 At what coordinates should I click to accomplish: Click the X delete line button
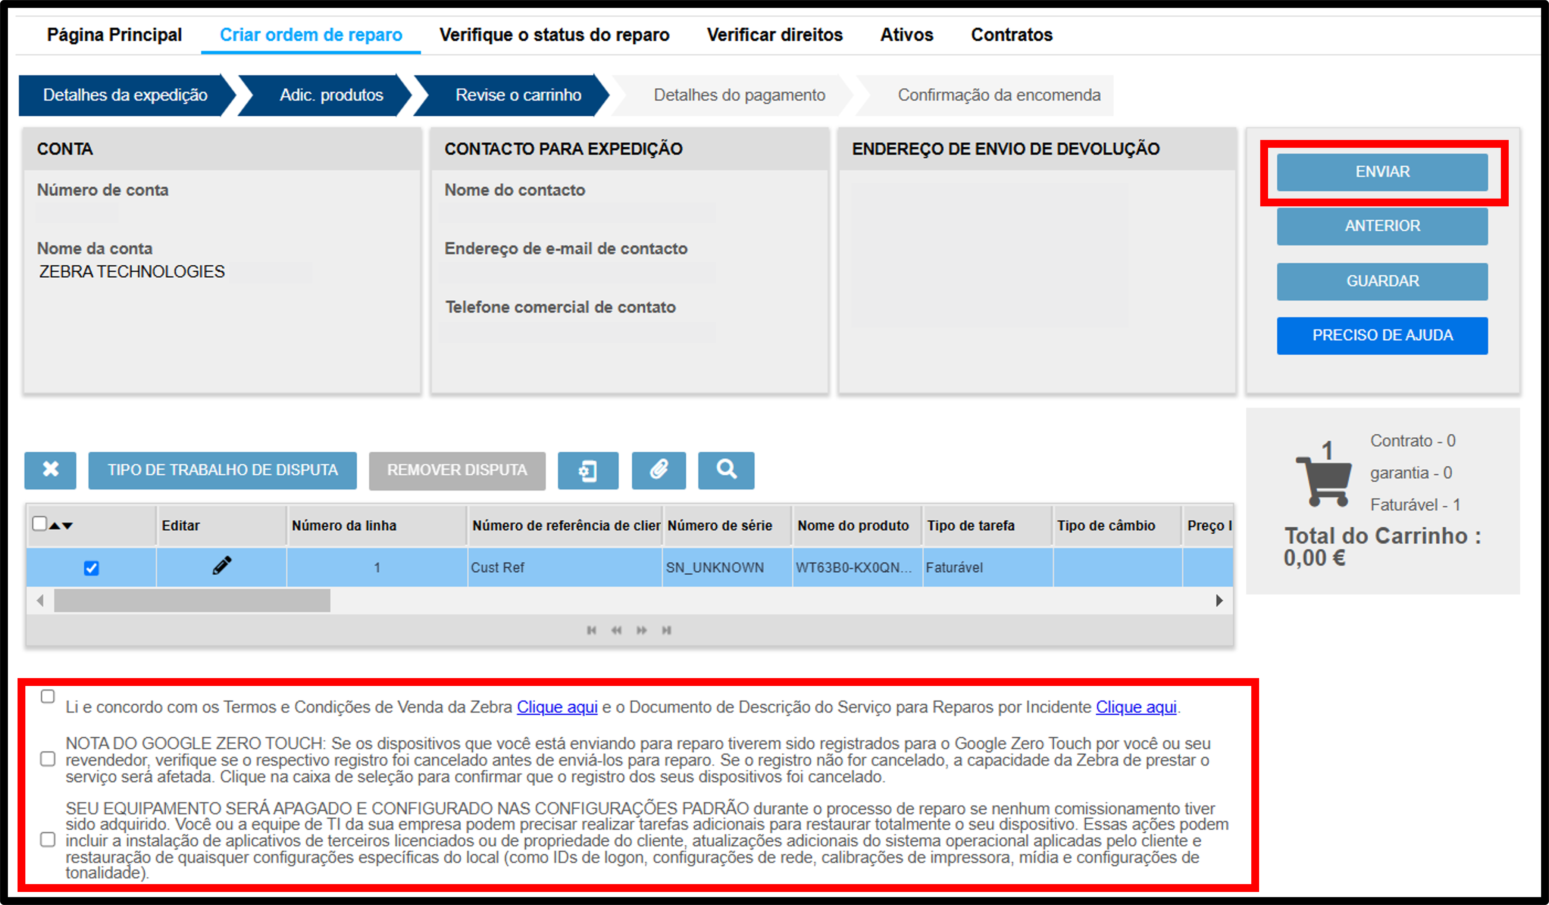pos(50,470)
